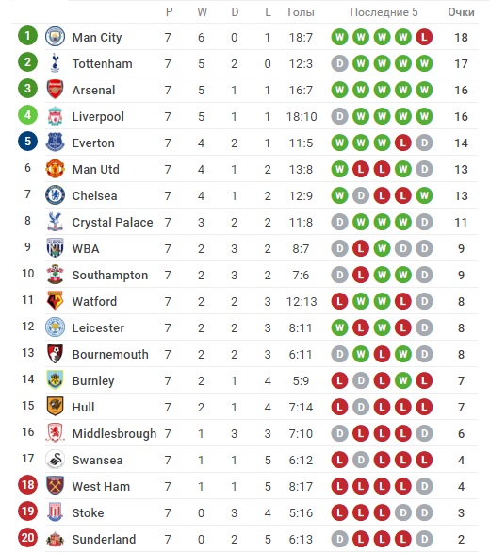Sort table by Очки column header
The image size is (490, 554).
pyautogui.click(x=461, y=12)
